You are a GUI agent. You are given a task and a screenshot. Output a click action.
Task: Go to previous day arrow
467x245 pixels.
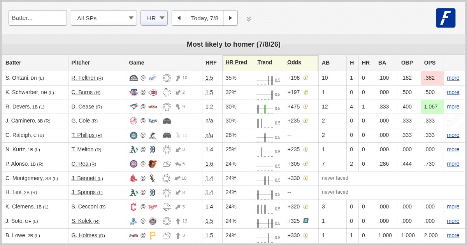(179, 18)
